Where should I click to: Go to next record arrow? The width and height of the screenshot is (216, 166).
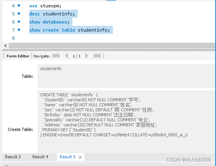tap(87, 56)
